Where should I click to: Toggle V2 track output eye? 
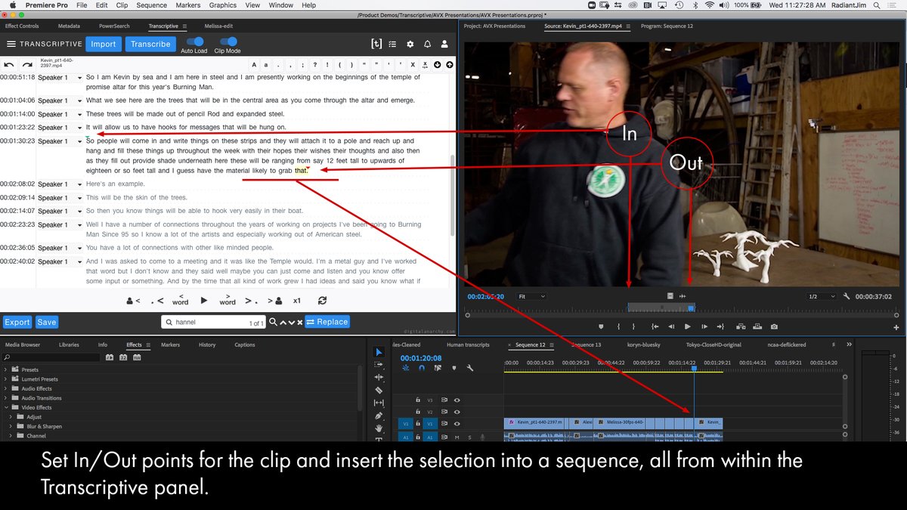click(457, 412)
